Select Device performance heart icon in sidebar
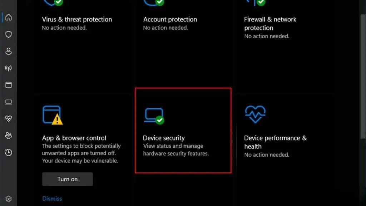 pos(9,119)
